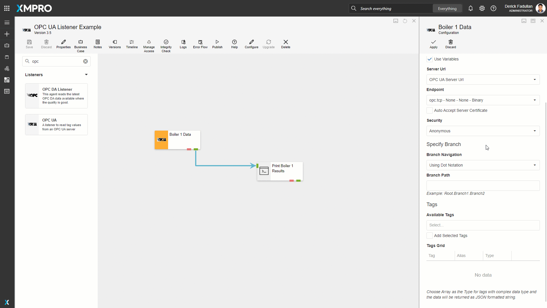Viewport: 547px width, 308px height.
Task: Collapse the Listeners category
Action: coord(86,75)
